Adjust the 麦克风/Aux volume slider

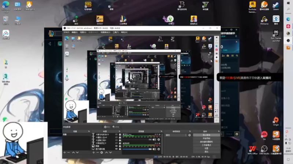(x=137, y=140)
